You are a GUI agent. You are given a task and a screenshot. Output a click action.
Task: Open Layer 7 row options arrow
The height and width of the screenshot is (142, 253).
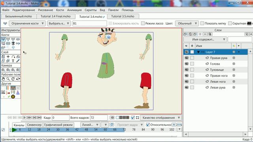(239, 52)
